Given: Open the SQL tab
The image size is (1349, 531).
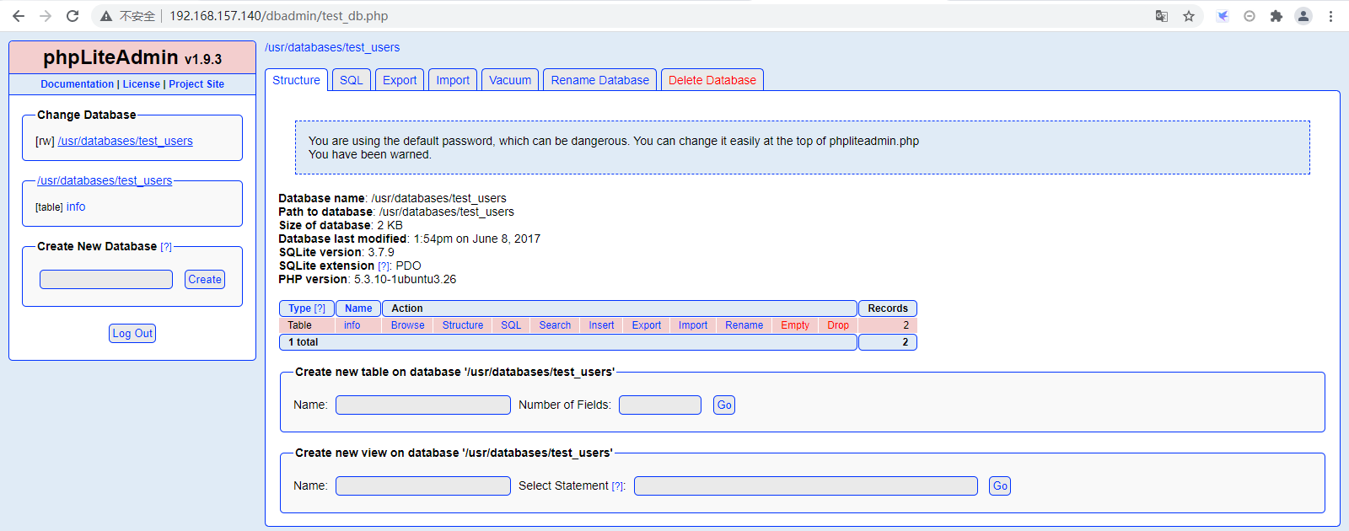Looking at the screenshot, I should point(352,80).
